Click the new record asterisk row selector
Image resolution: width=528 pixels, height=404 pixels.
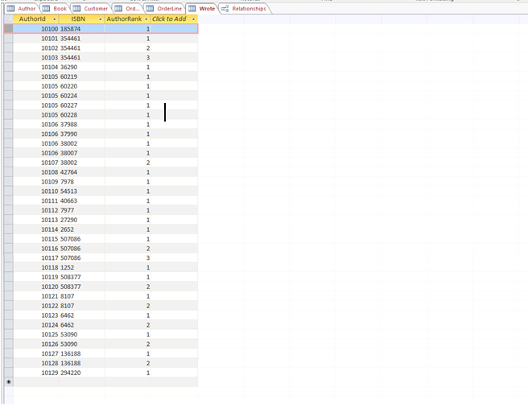8,382
